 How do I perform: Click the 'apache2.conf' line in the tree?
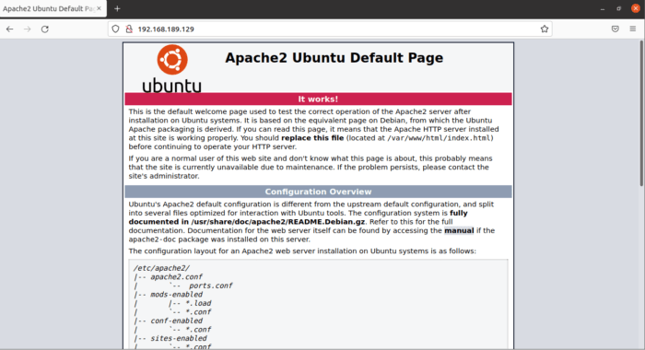(x=176, y=277)
